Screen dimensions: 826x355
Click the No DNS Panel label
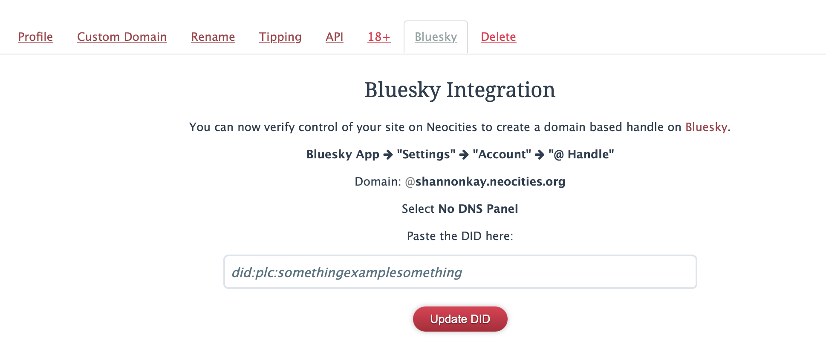tap(478, 209)
